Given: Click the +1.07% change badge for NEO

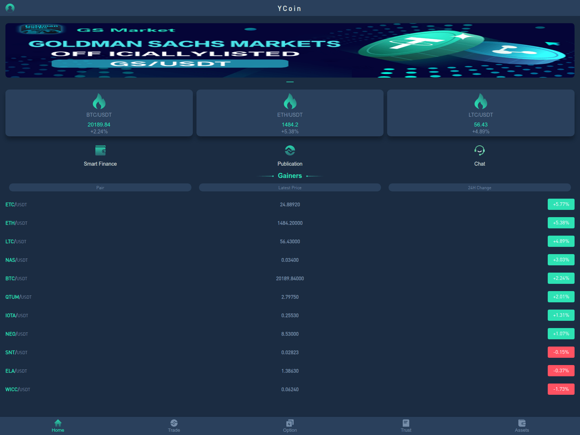Looking at the screenshot, I should click(x=561, y=334).
